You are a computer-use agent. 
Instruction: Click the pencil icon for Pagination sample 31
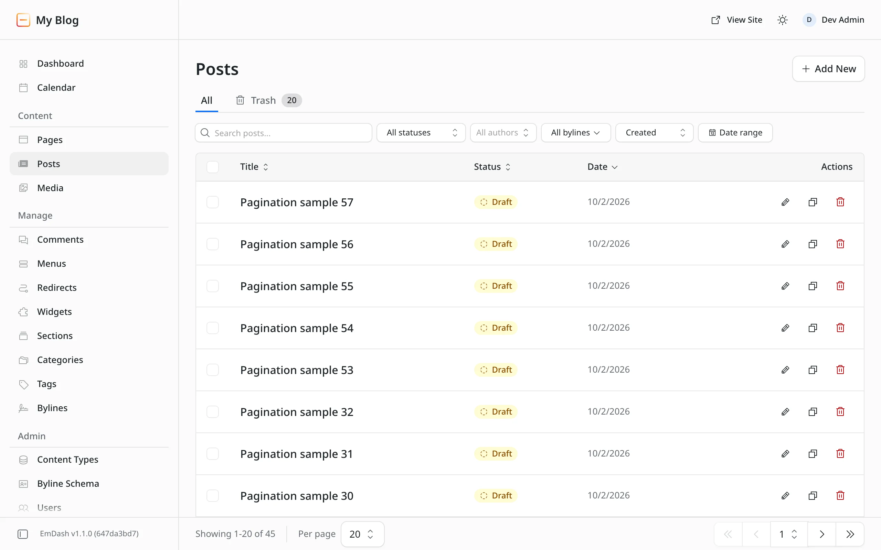[x=785, y=454]
